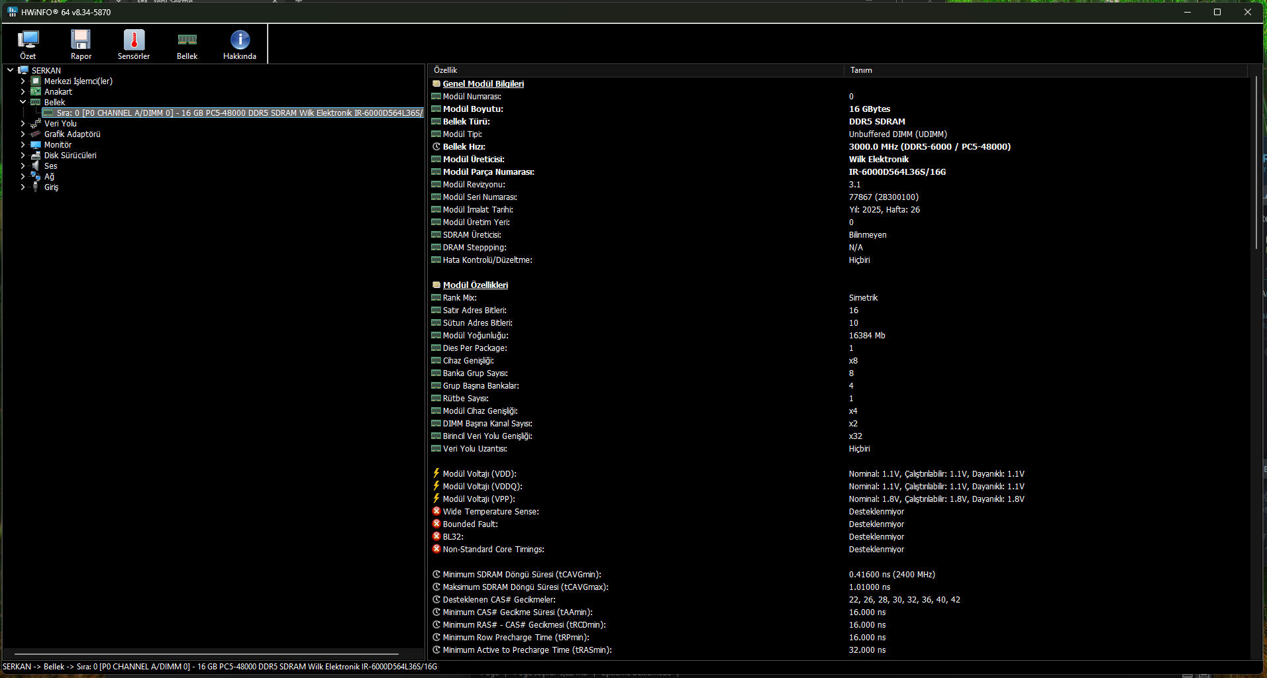The height and width of the screenshot is (678, 1267).
Task: Open the Özet summary toolbar icon
Action: tap(28, 40)
